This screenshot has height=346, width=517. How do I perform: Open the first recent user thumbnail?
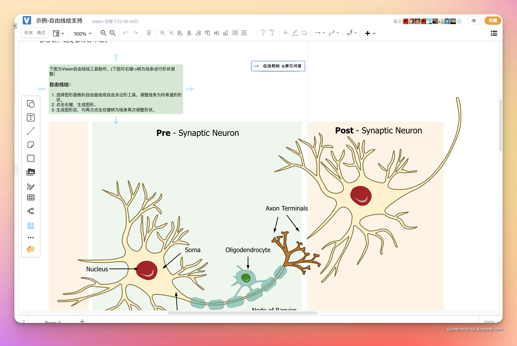click(406, 21)
